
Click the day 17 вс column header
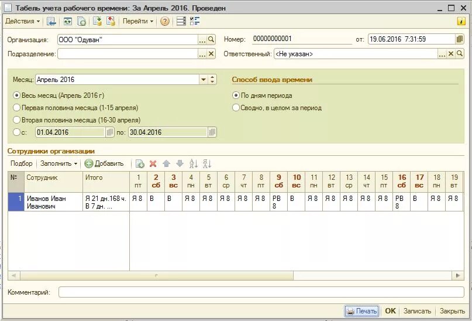(x=419, y=182)
